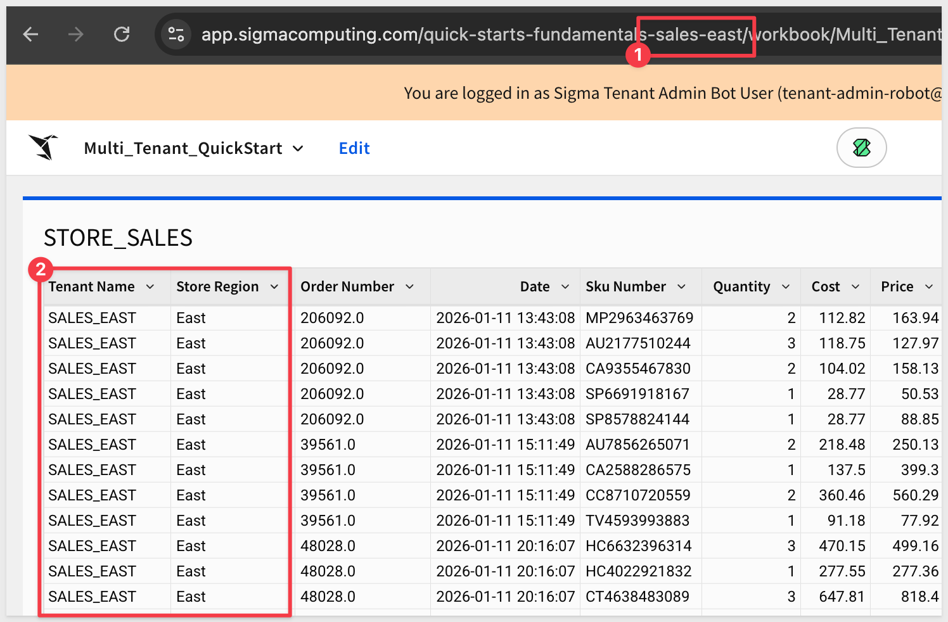
Task: Expand Tenant Name column menu
Action: [x=150, y=287]
